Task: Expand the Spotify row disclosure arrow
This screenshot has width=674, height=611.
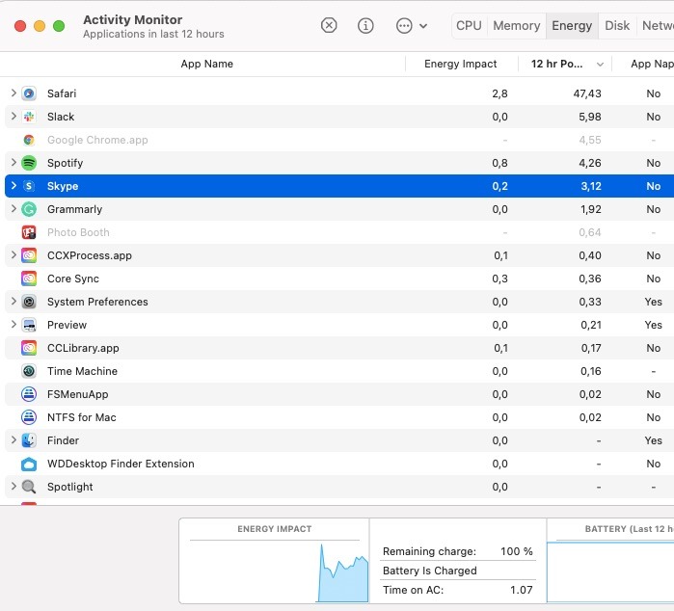Action: pyautogui.click(x=13, y=163)
